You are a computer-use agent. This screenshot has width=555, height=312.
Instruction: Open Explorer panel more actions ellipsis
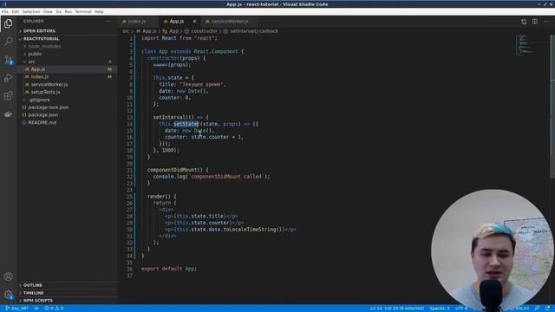(108, 21)
